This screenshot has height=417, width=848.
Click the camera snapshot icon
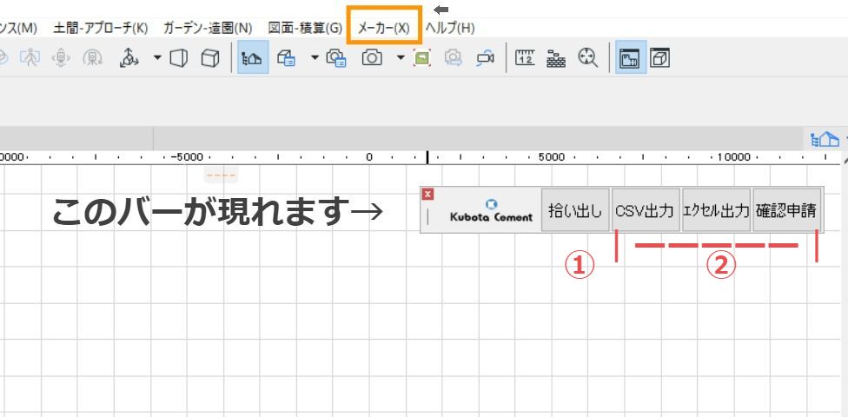coord(372,57)
